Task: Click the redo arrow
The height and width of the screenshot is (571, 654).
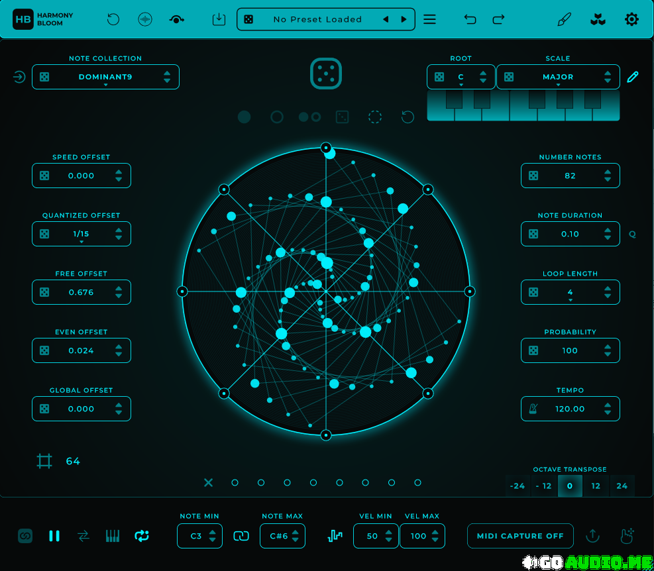Action: point(498,19)
